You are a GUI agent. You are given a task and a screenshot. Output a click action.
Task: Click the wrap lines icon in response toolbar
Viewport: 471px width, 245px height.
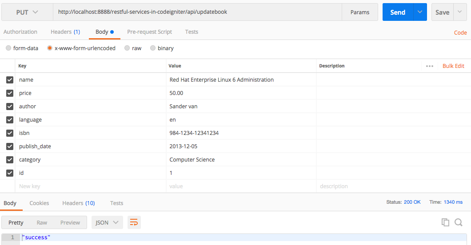[x=134, y=222]
